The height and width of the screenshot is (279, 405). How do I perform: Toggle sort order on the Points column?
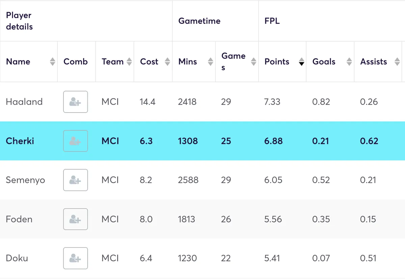coord(301,62)
